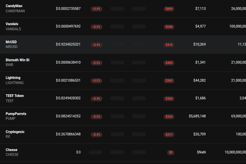This screenshot has height=164, width=246.
Task: Open the Lightning token row
Action: coord(123,80)
